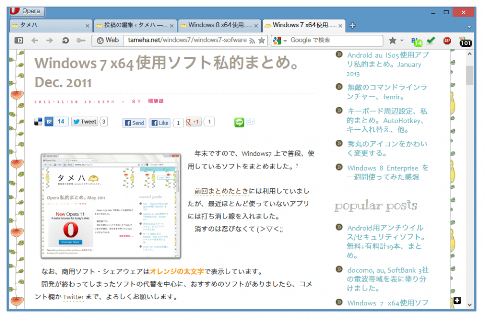The image size is (485, 320).
Task: Switch to the タメハ tab
Action: point(51,25)
